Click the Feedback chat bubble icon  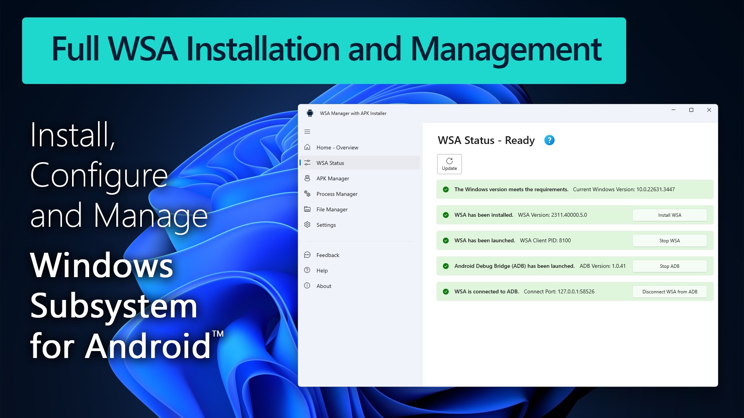click(x=307, y=255)
